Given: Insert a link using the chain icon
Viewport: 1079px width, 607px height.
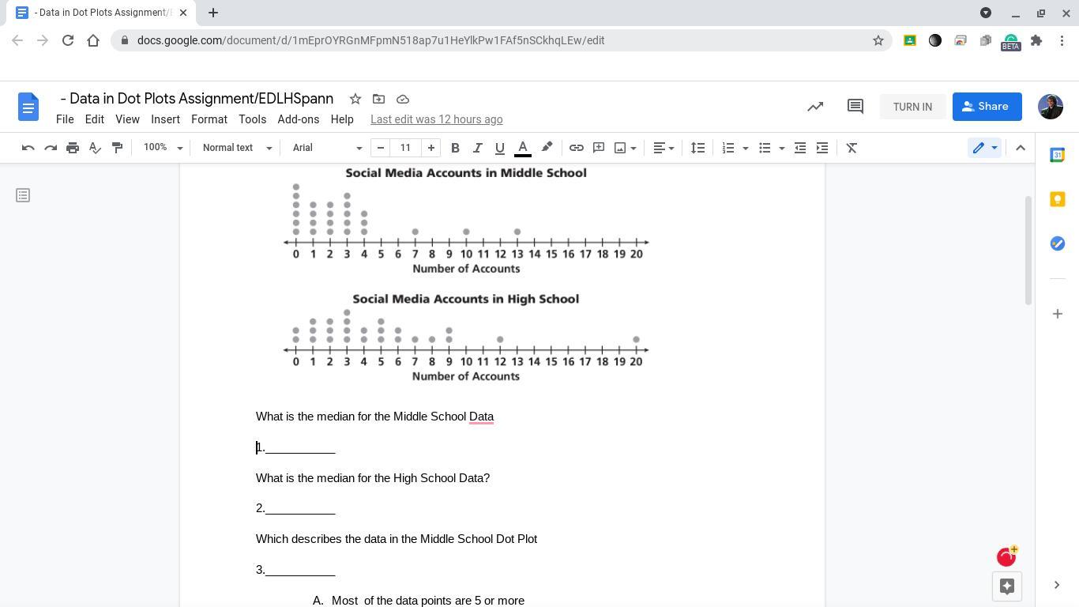Looking at the screenshot, I should [577, 148].
